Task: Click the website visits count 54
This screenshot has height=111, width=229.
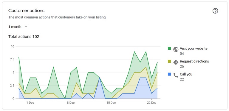Action: pyautogui.click(x=182, y=54)
